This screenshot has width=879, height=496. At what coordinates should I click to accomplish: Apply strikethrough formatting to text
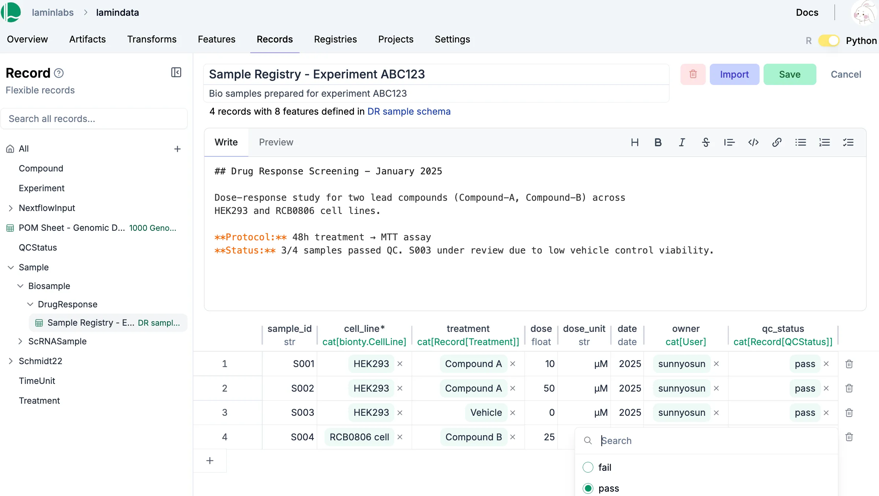coord(706,142)
